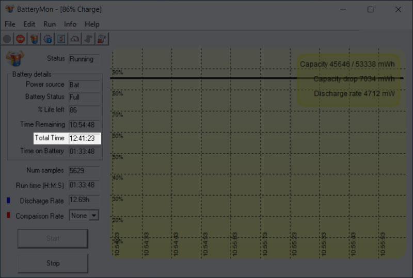The image size is (413, 278).
Task: Click the Time on Battery value field
Action: click(x=84, y=151)
